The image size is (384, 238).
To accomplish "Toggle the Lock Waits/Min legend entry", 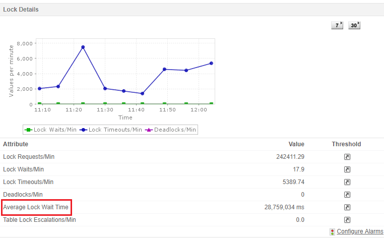I will coord(50,130).
